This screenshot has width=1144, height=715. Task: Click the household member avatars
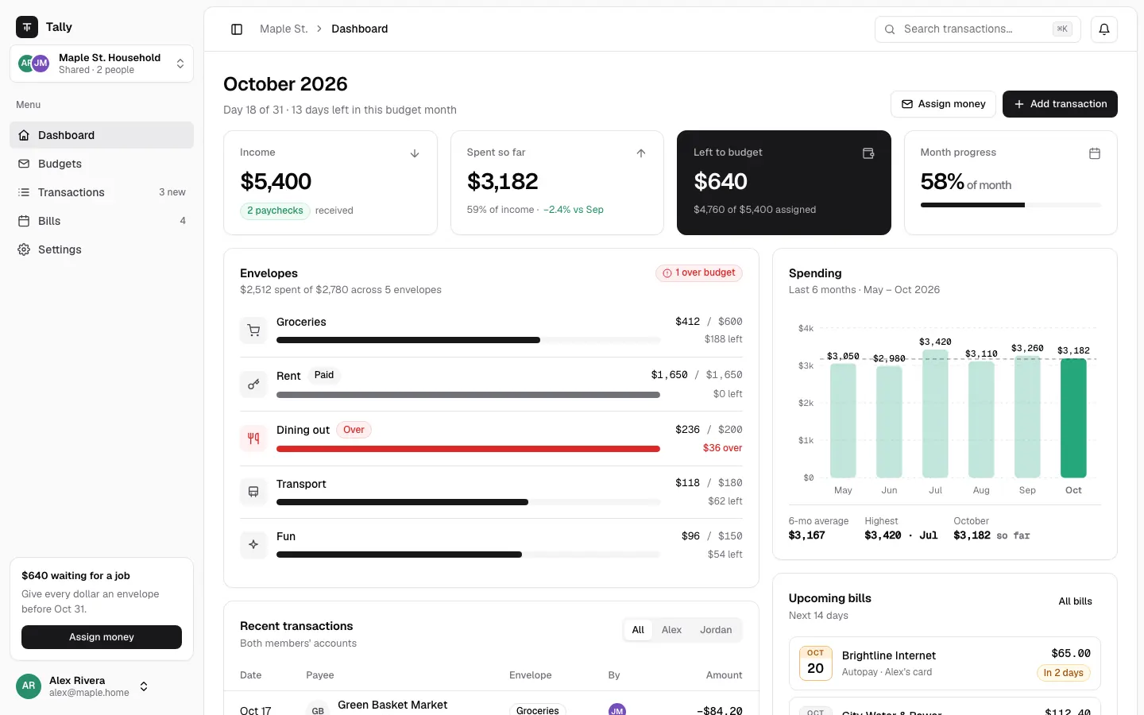click(34, 64)
